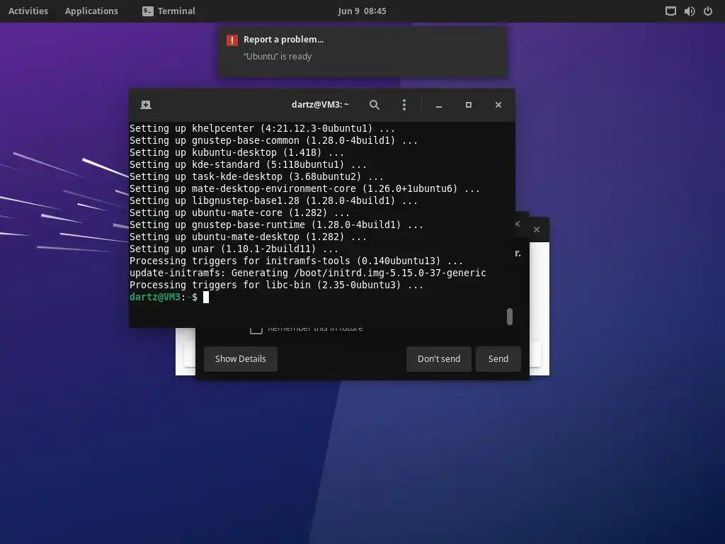Click the Don't send button

(x=439, y=359)
